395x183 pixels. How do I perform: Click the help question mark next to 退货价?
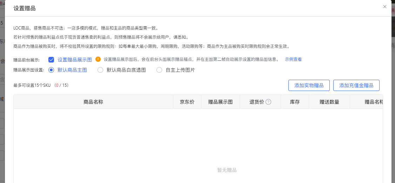pyautogui.click(x=268, y=102)
